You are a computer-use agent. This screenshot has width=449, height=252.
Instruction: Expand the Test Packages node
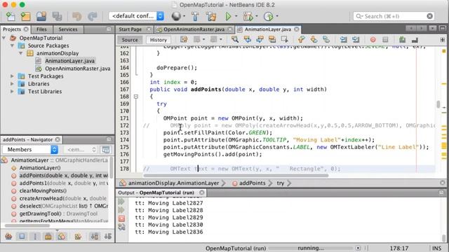[12, 76]
